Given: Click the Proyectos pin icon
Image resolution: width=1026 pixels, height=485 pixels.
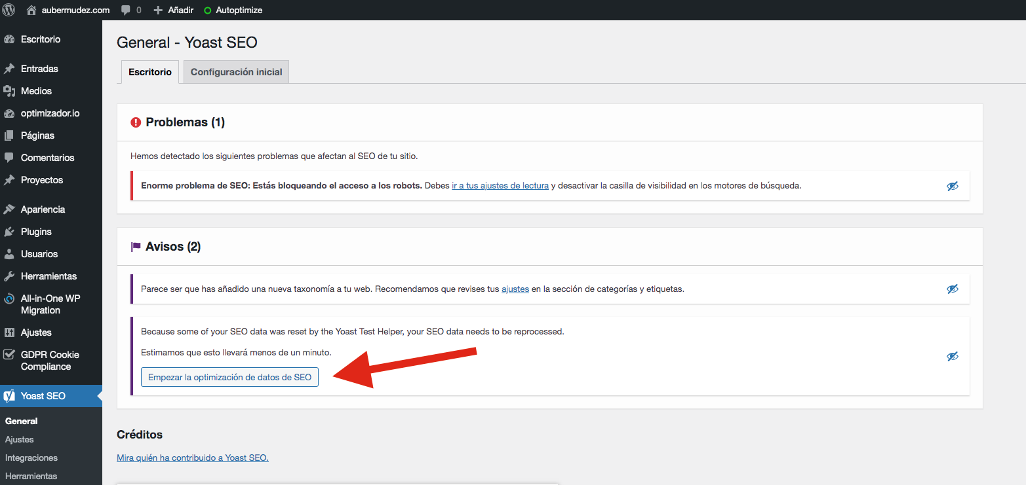Looking at the screenshot, I should pyautogui.click(x=9, y=180).
